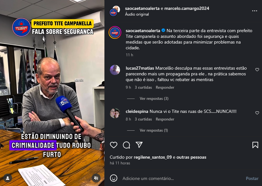This screenshot has height=186, width=262.
Task: Open lucas27matias profile picture
Action: click(115, 70)
